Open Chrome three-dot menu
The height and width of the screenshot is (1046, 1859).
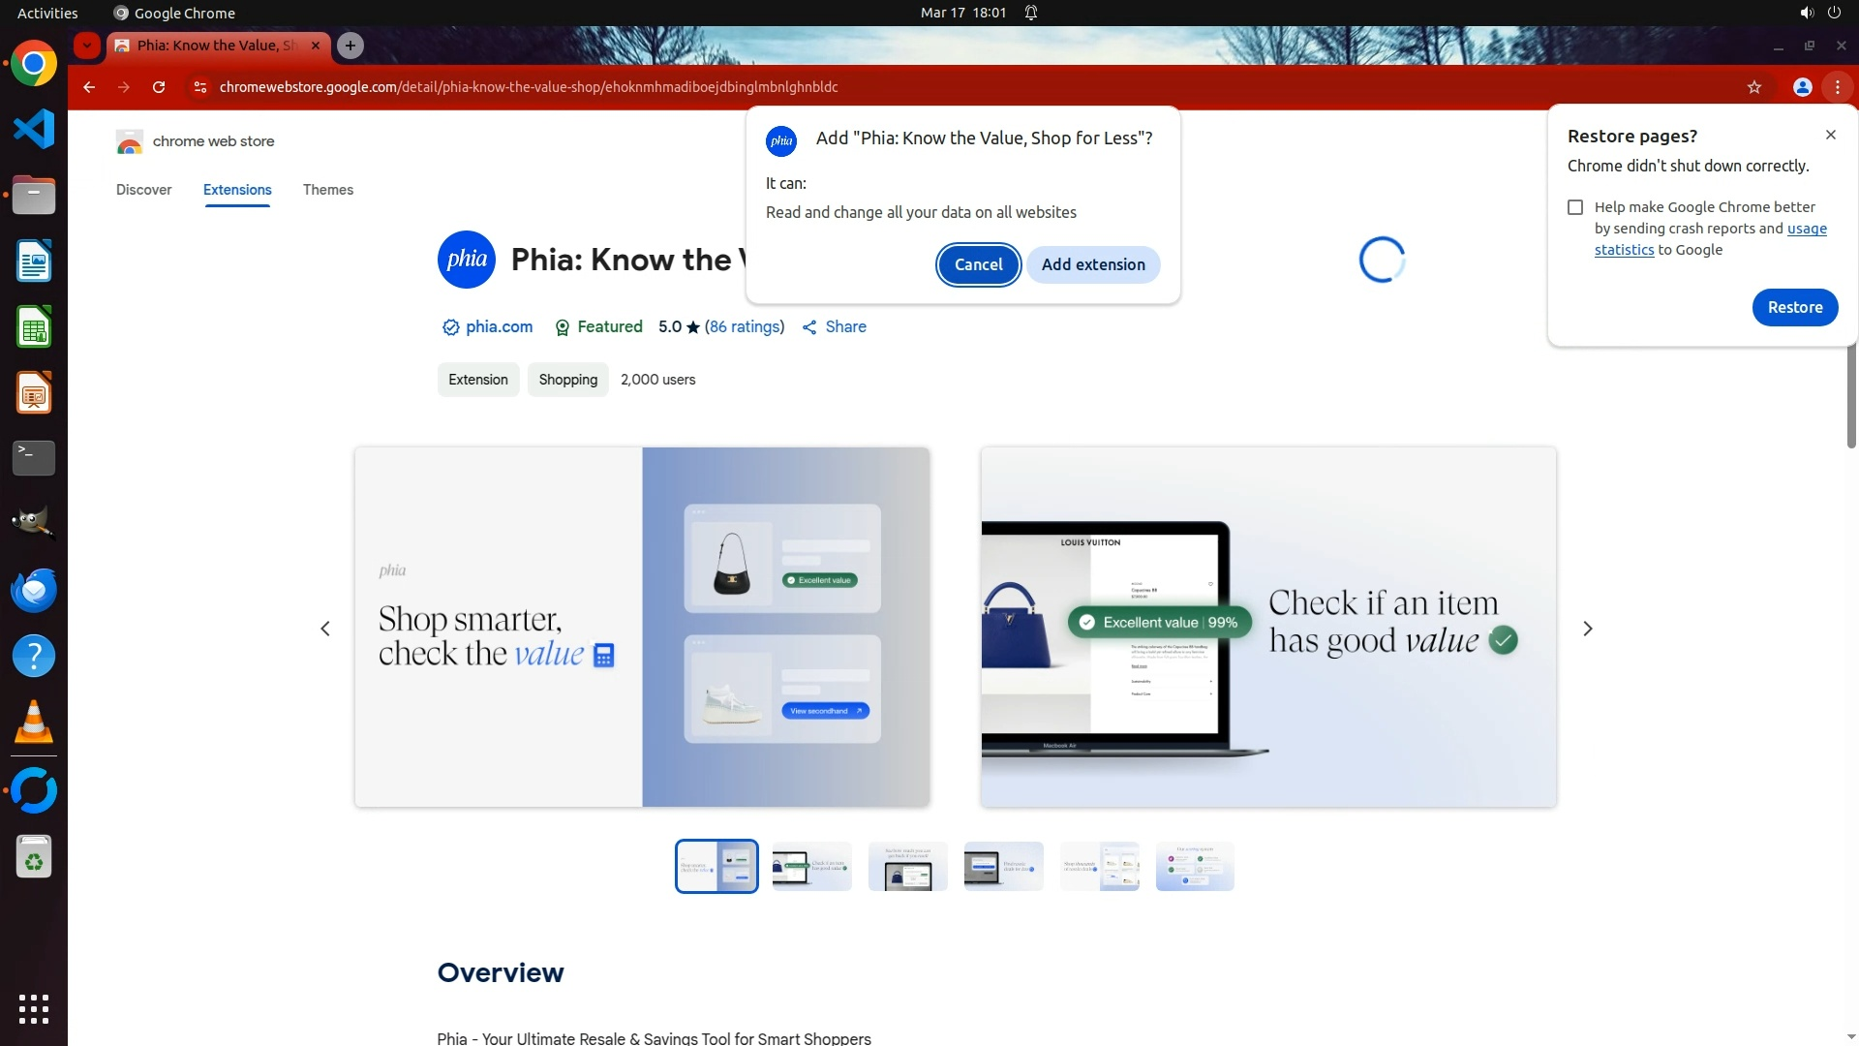tap(1837, 87)
